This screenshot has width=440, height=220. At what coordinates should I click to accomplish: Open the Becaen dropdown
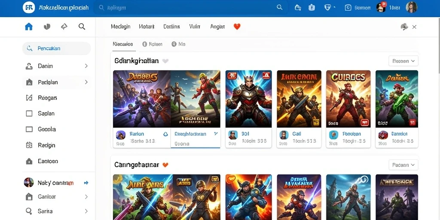403,61
